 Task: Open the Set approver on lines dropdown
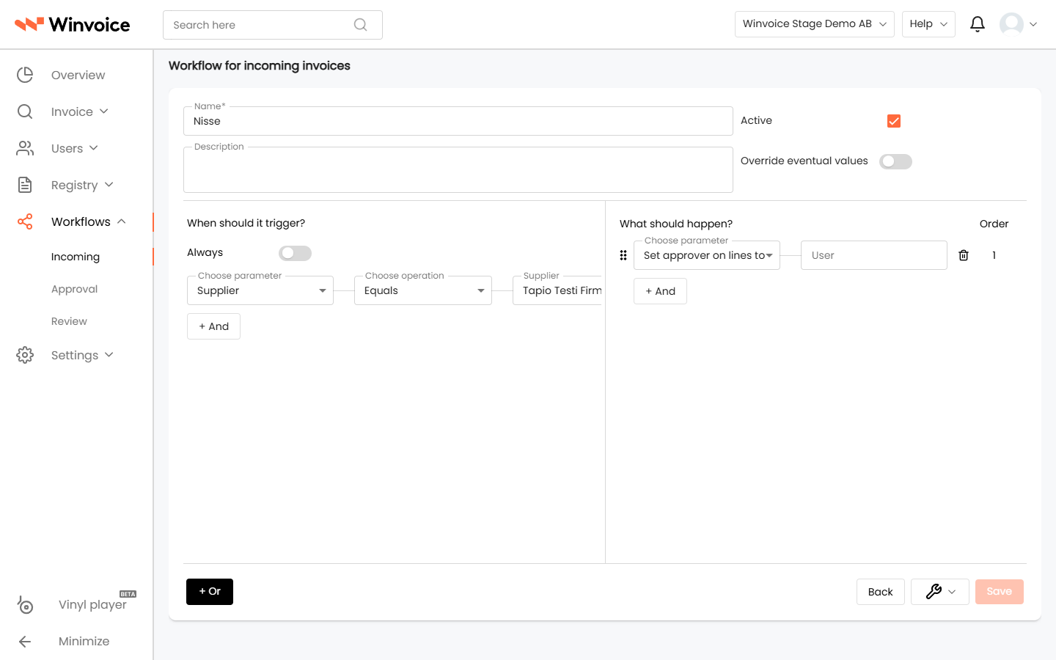click(x=707, y=255)
